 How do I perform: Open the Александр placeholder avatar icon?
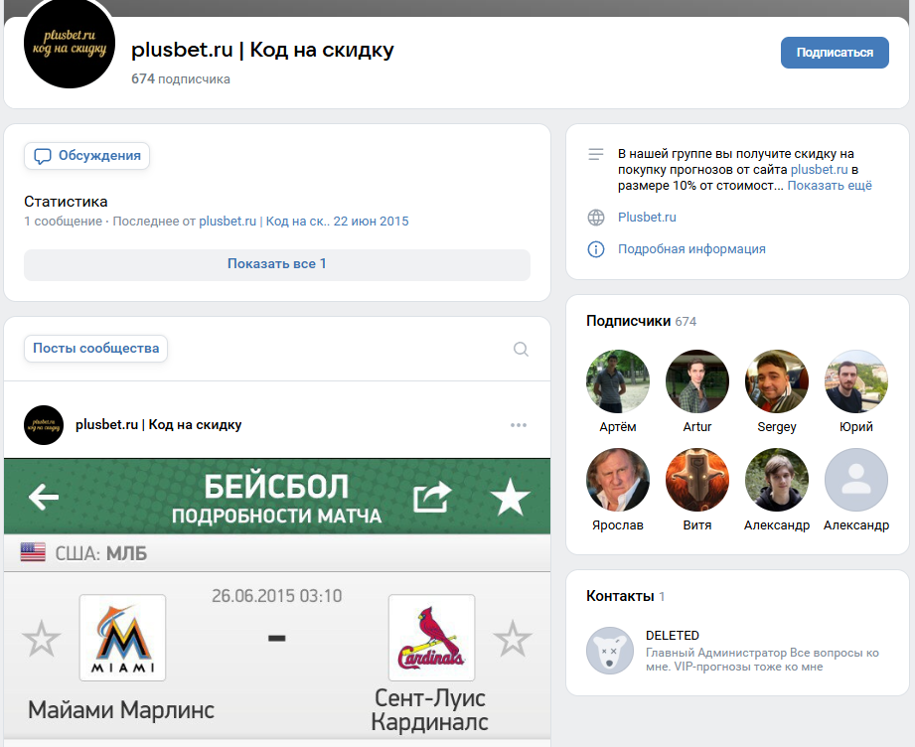[x=856, y=480]
